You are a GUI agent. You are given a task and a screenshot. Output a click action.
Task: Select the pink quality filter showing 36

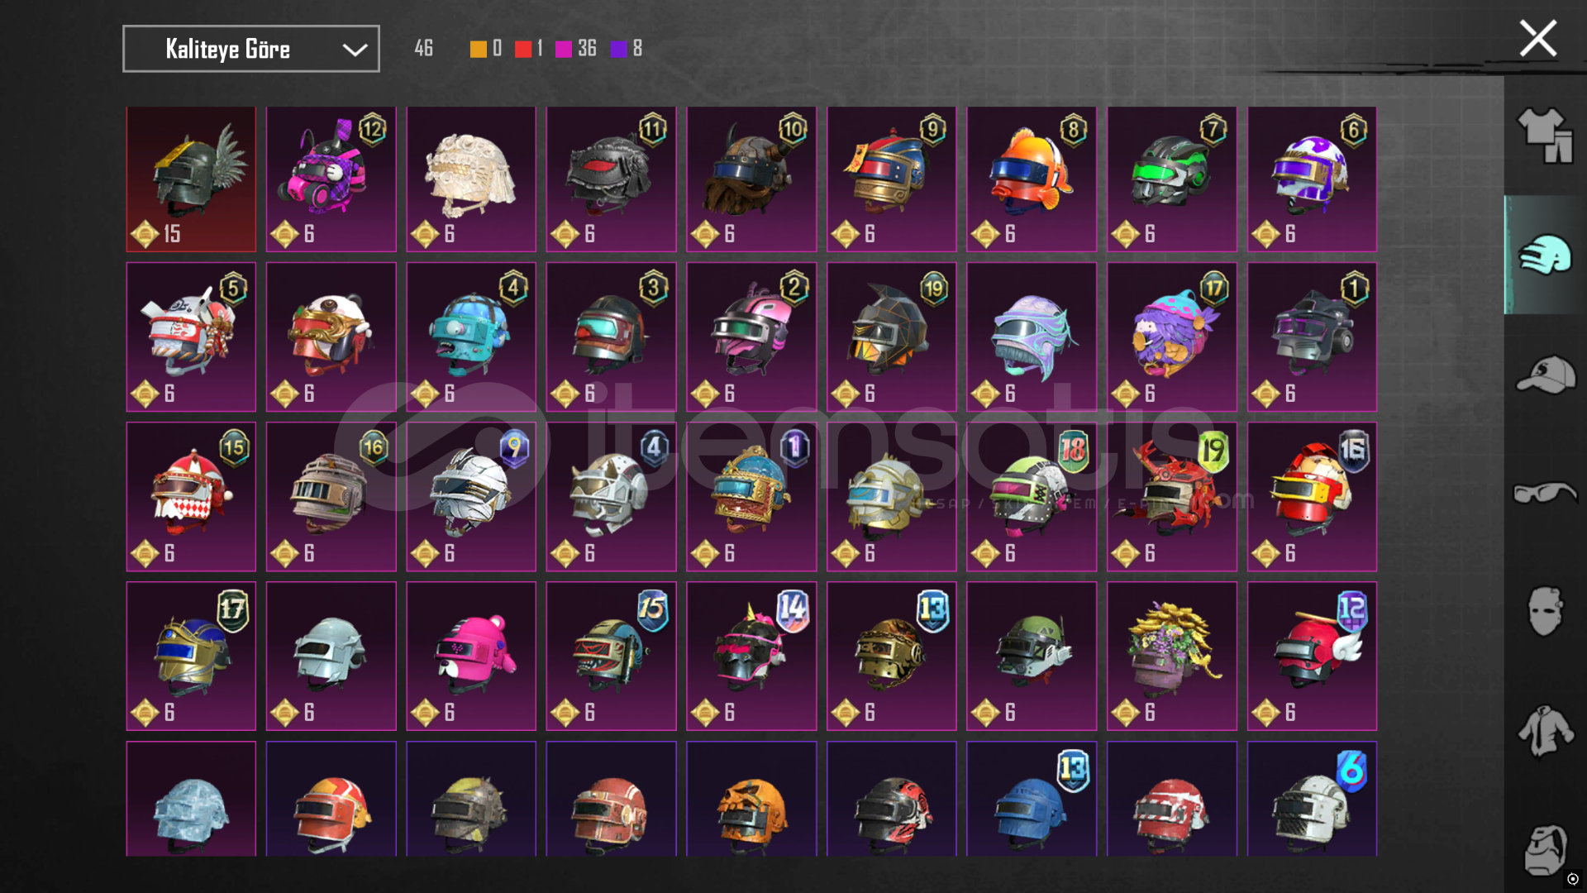coord(576,49)
